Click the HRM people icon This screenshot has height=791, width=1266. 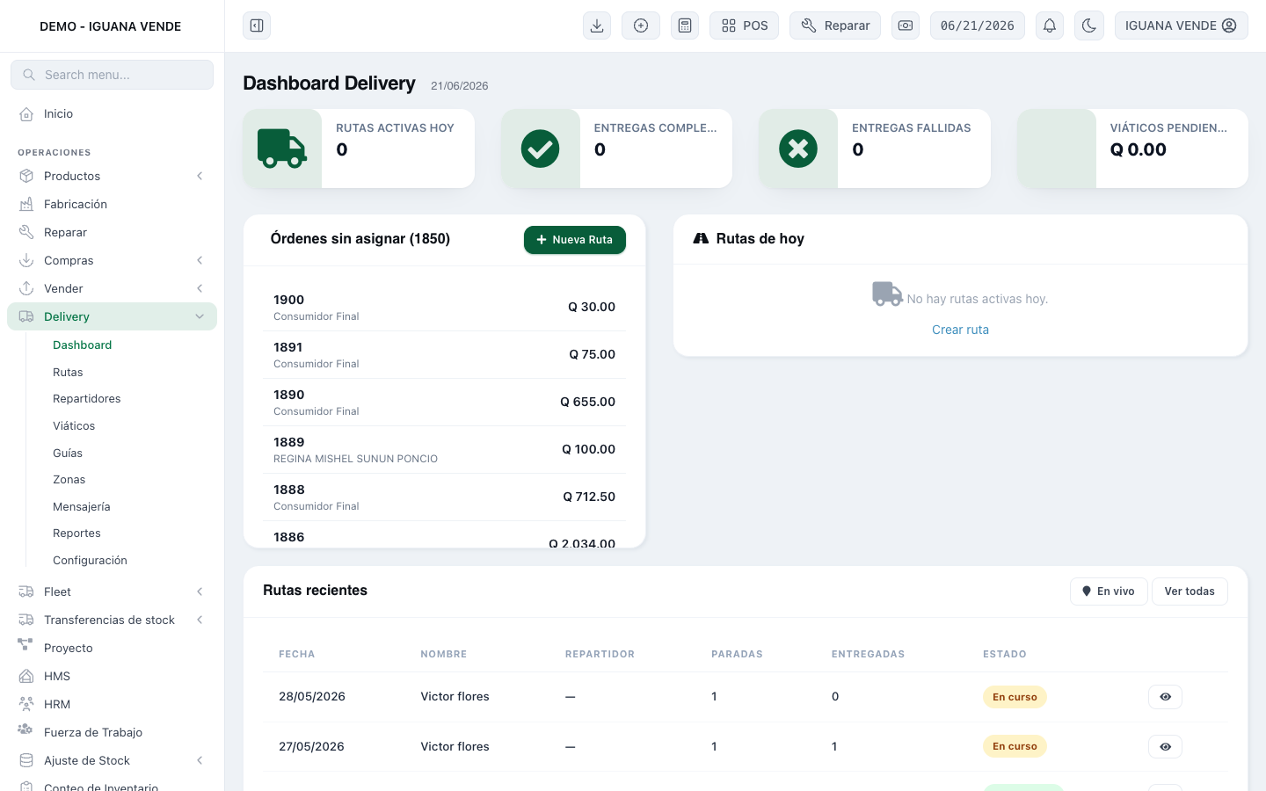coord(26,704)
